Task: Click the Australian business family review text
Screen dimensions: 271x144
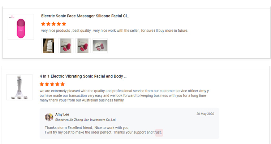Action: pyautogui.click(x=82, y=100)
